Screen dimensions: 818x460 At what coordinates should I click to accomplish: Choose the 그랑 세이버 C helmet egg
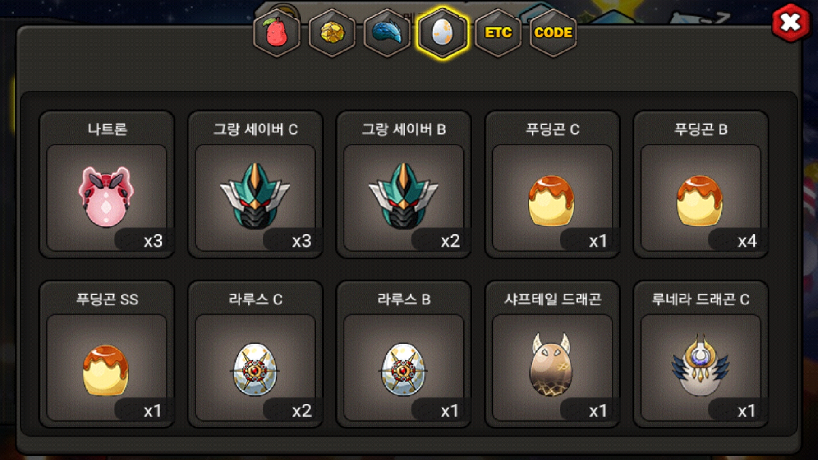[255, 184]
